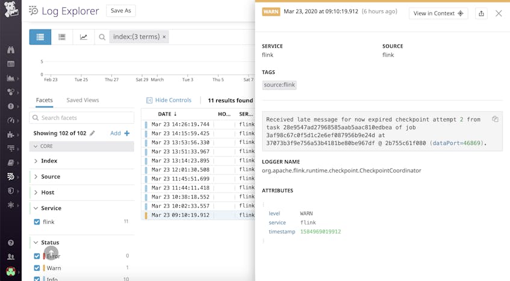Click the source:flink tag
This screenshot has height=281, width=510.
coord(279,85)
